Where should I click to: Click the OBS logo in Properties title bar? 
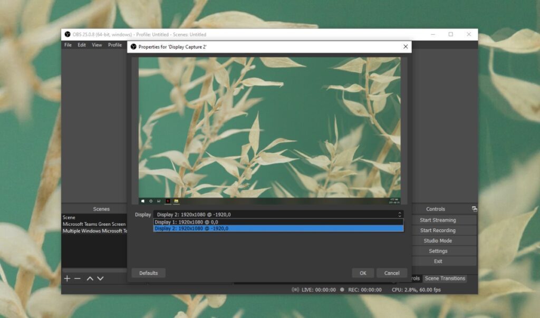[x=133, y=47]
